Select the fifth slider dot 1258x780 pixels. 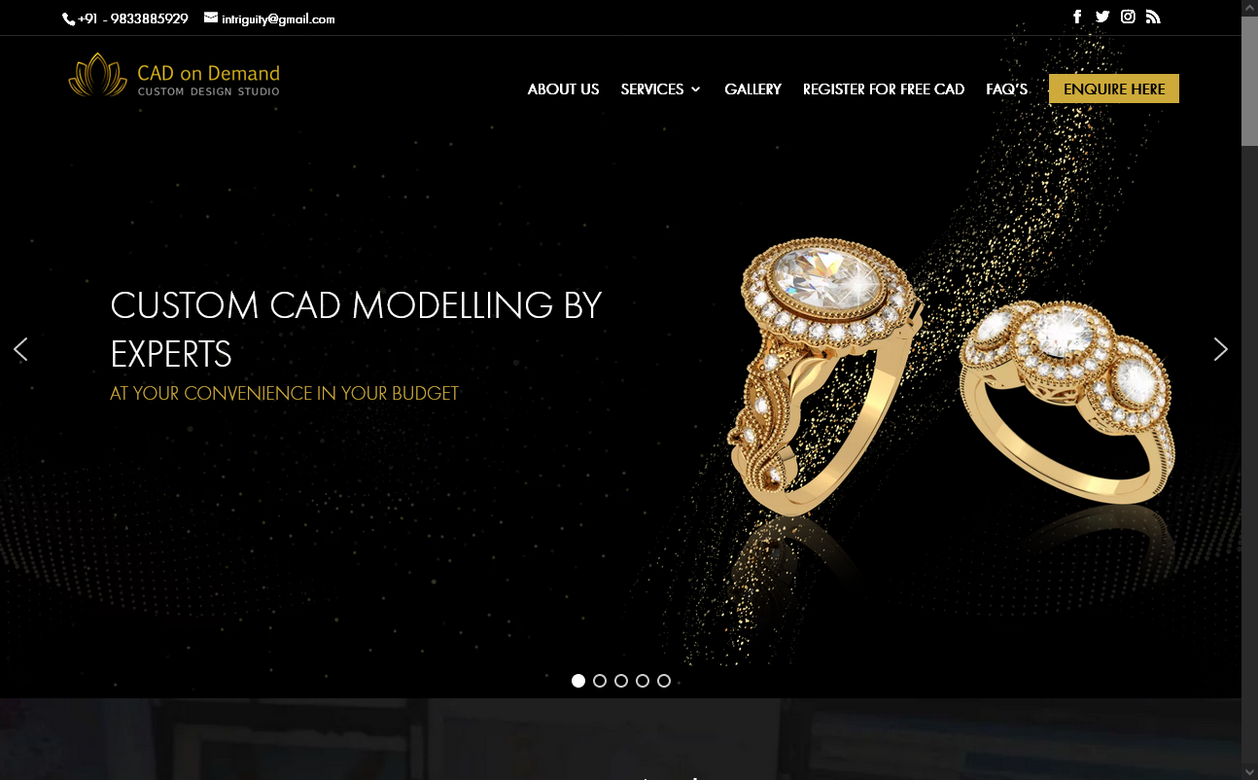point(664,681)
